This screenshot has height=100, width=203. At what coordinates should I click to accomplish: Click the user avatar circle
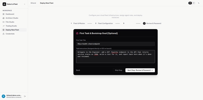click(x=4, y=96)
